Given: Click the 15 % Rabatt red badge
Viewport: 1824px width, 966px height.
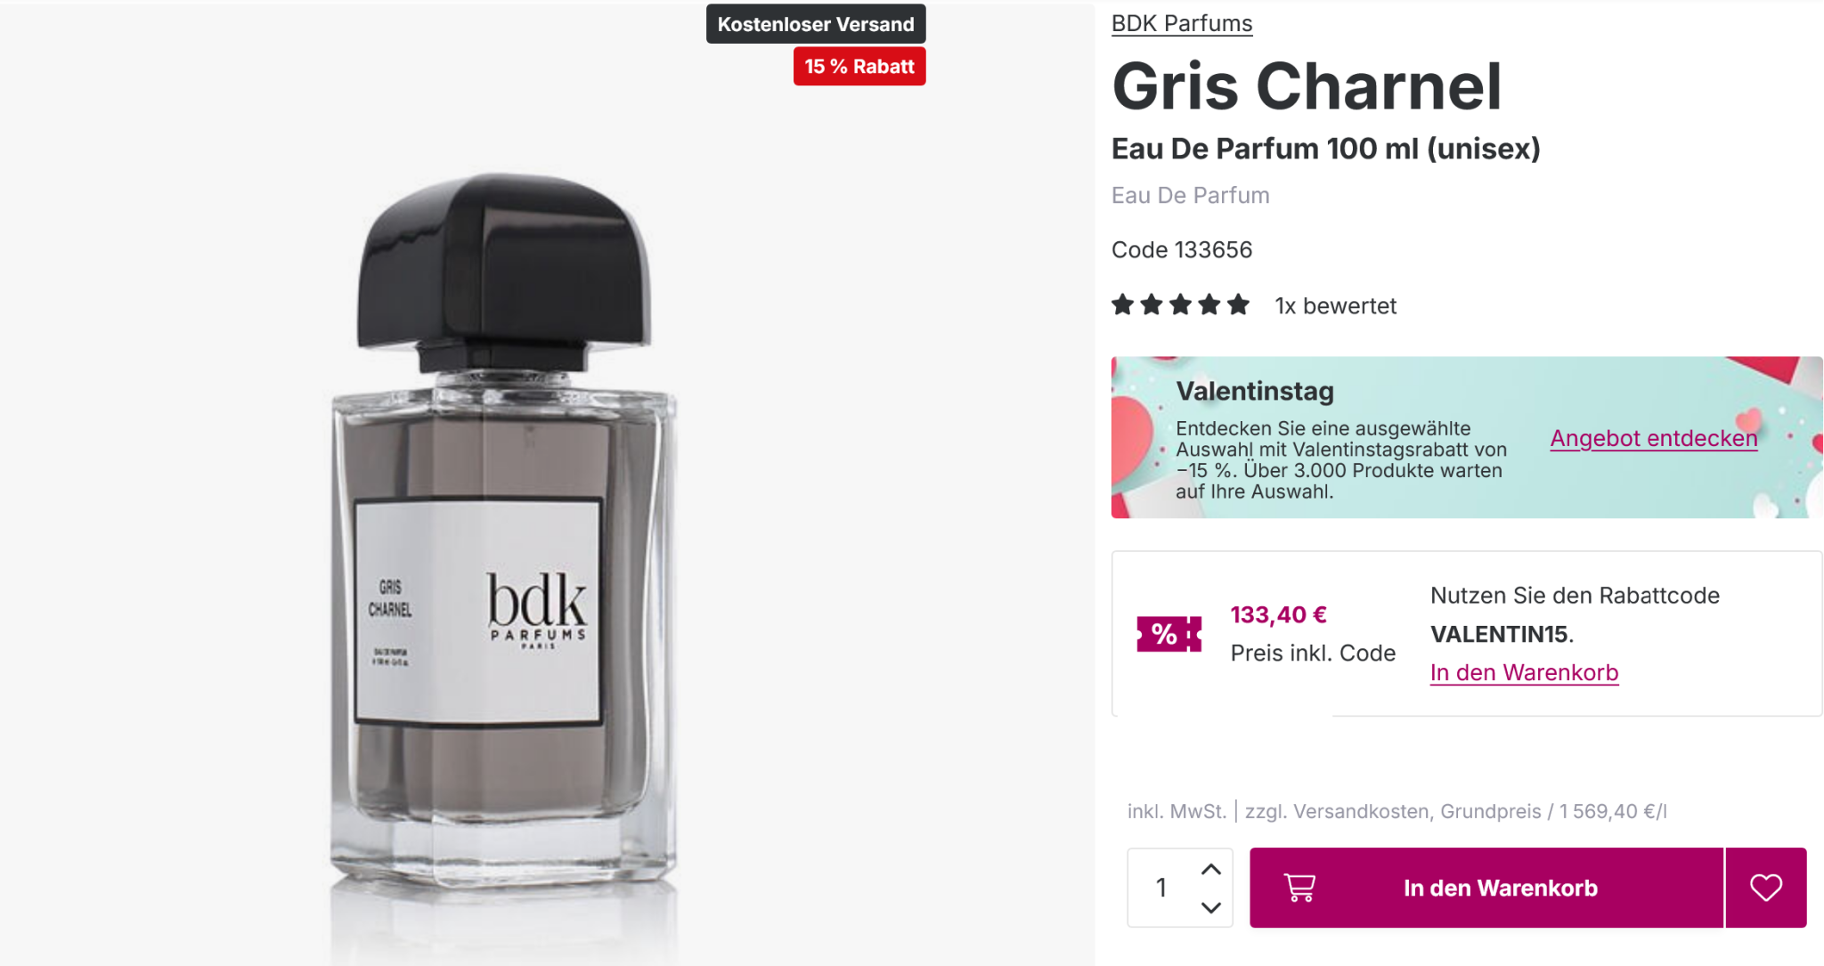Looking at the screenshot, I should (x=859, y=67).
